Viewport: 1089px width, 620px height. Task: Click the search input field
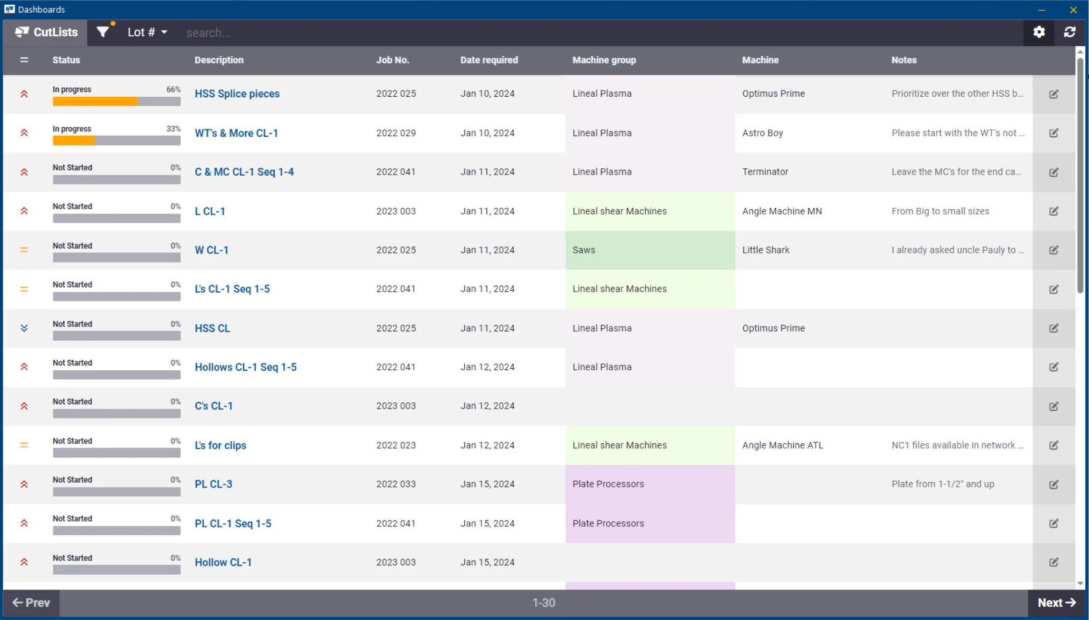point(600,33)
